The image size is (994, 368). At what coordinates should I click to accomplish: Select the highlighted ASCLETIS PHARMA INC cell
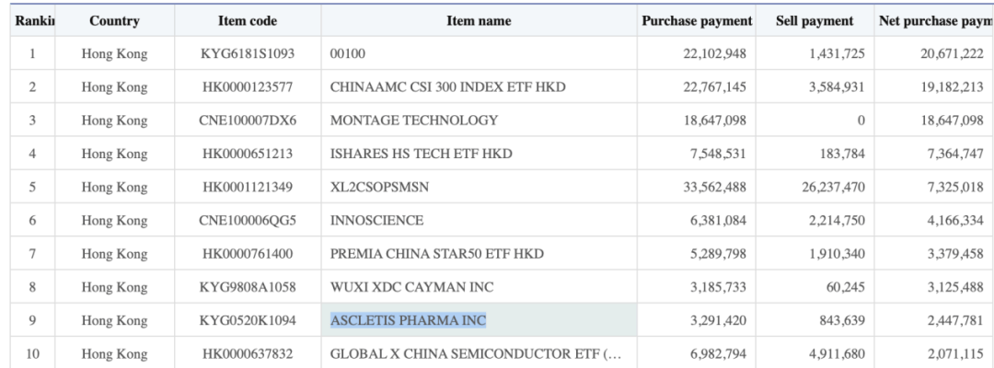tap(409, 320)
